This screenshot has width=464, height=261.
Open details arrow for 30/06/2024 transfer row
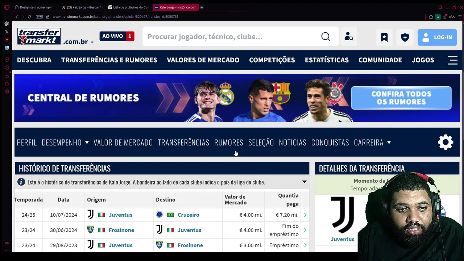pyautogui.click(x=305, y=230)
